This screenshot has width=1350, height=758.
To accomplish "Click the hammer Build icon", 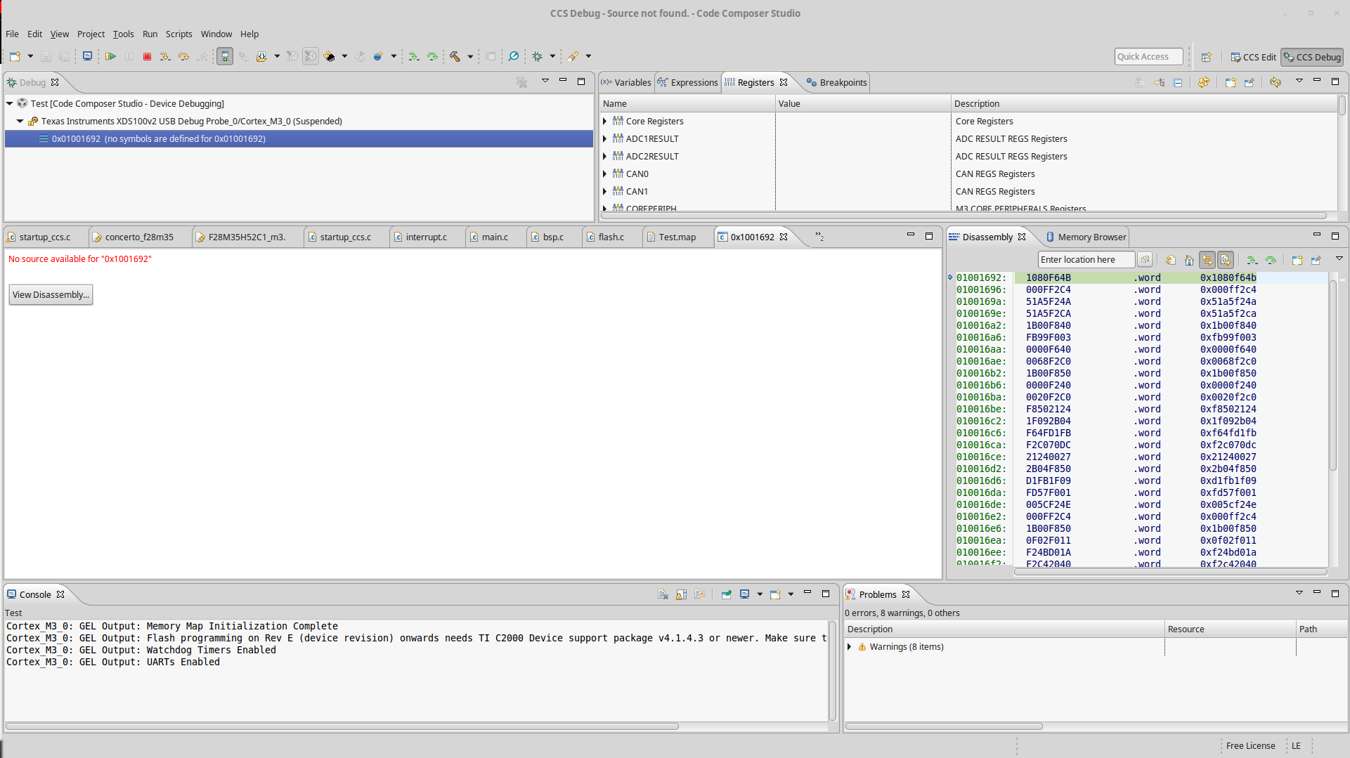I will tap(455, 56).
